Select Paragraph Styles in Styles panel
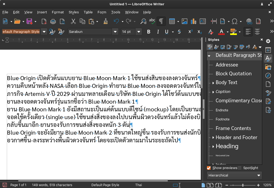Viewport: 274px width, 188px height. point(210,47)
